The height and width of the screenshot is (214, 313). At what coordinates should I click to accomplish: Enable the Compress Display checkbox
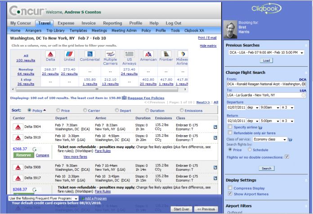tap(230, 187)
